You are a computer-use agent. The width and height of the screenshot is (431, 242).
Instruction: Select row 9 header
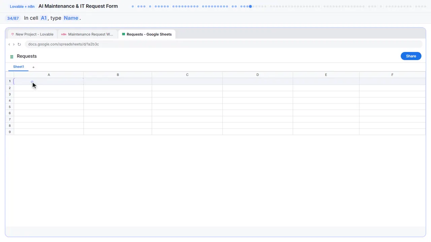coord(10,132)
